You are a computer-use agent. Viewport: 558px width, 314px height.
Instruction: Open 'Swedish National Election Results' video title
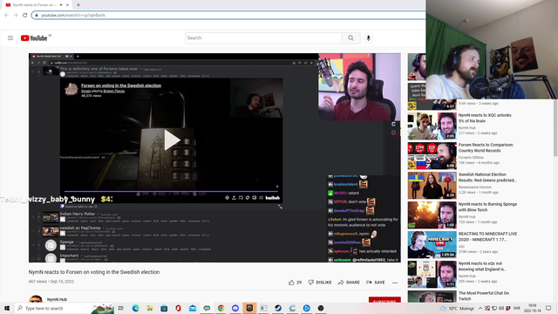pos(487,177)
